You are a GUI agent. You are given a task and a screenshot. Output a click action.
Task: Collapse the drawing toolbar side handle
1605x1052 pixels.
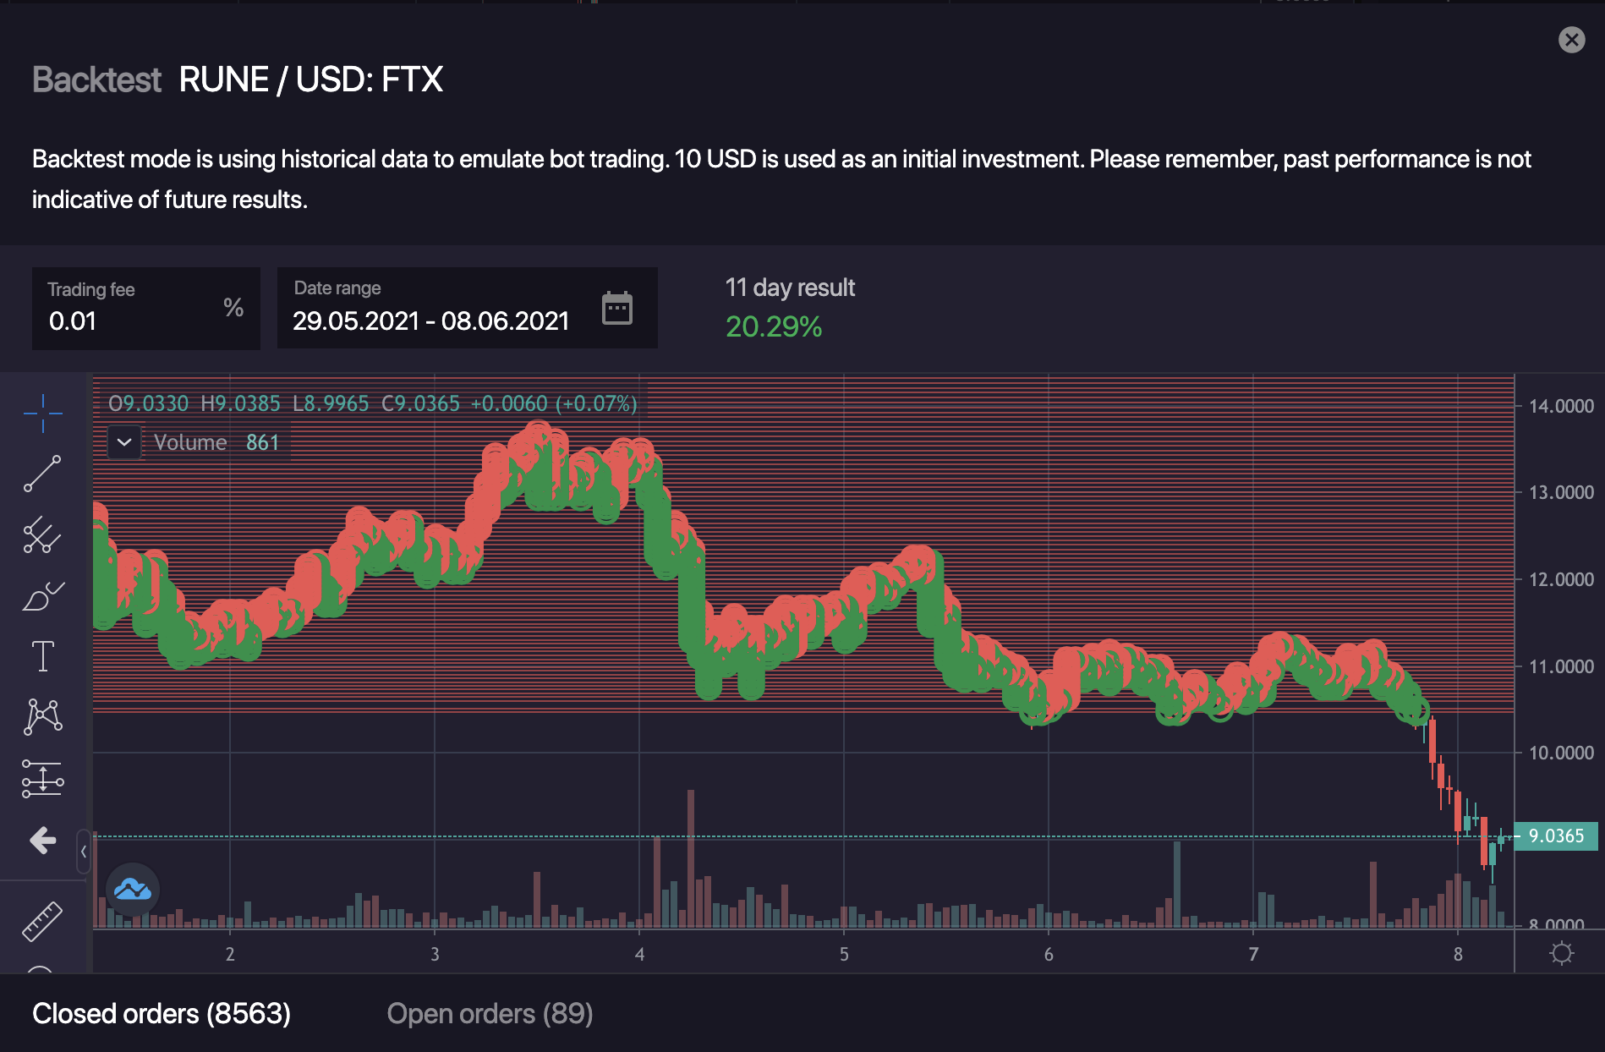click(x=83, y=851)
